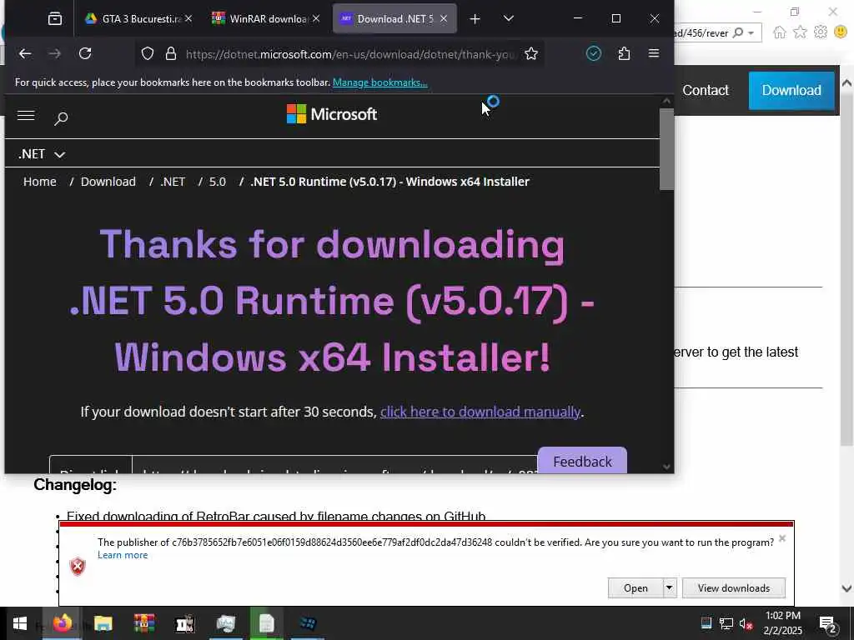
Task: Switch to Firefox on the taskbar
Action: (x=62, y=623)
